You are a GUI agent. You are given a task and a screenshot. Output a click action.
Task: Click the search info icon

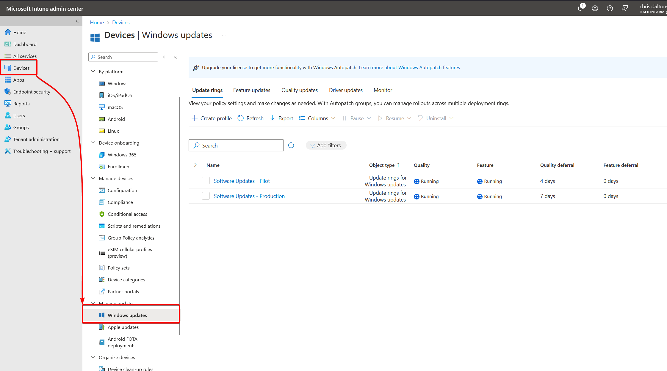(x=291, y=145)
